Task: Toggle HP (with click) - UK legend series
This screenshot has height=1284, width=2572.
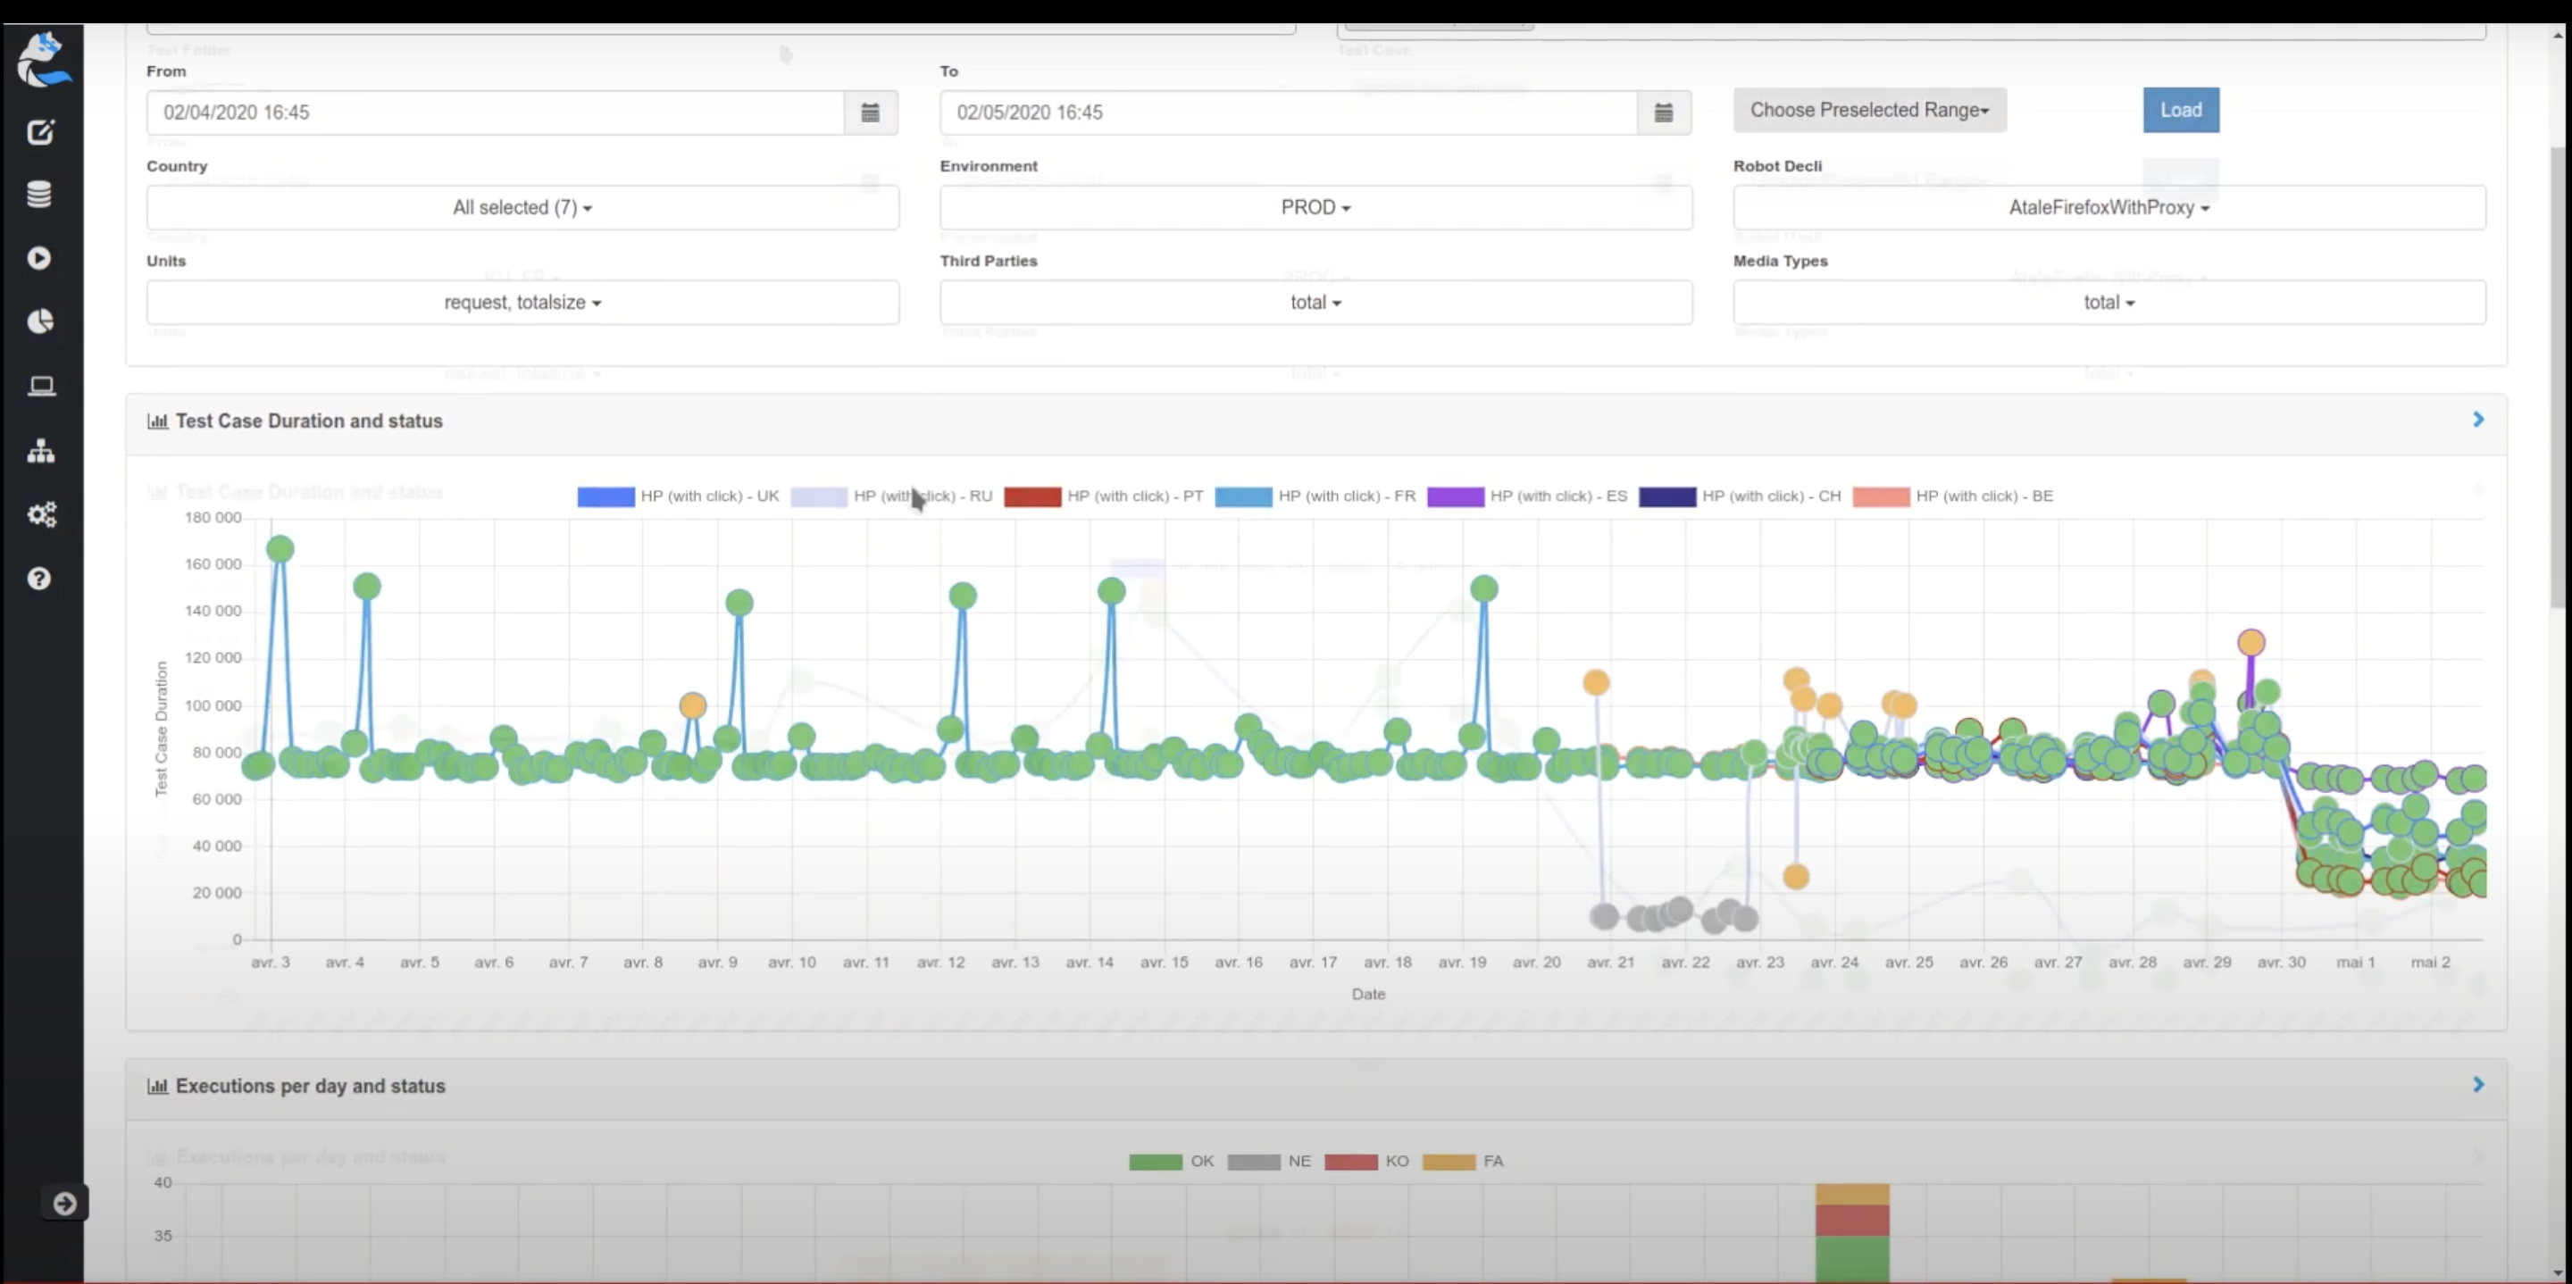Action: point(678,496)
